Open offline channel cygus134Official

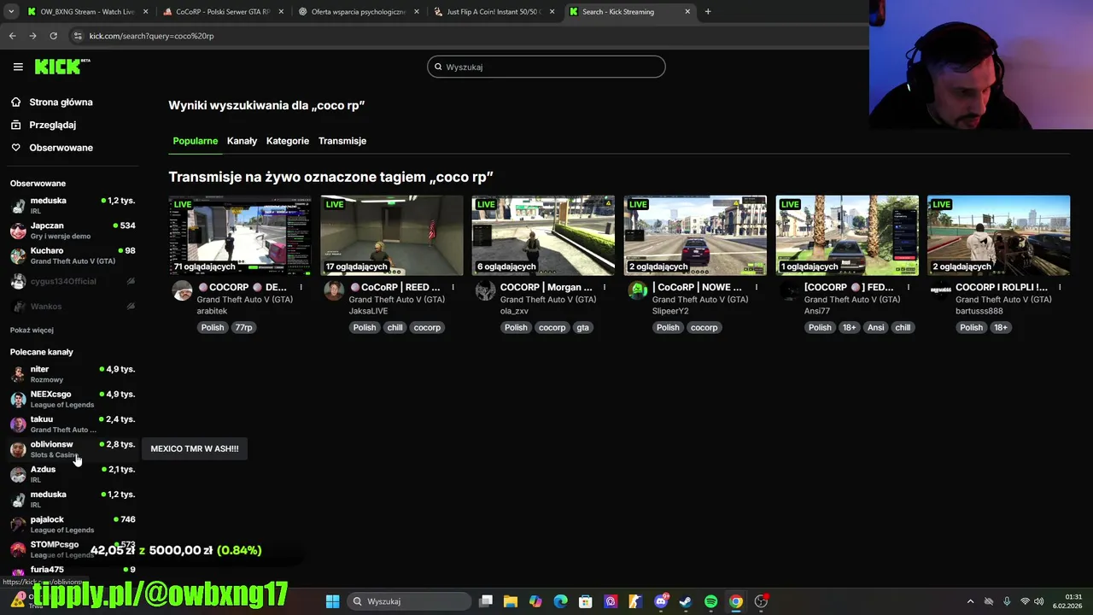coord(73,281)
